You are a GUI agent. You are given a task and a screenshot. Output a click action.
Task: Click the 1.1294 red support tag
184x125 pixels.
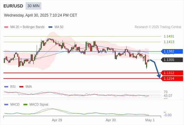pyautogui.click(x=172, y=78)
